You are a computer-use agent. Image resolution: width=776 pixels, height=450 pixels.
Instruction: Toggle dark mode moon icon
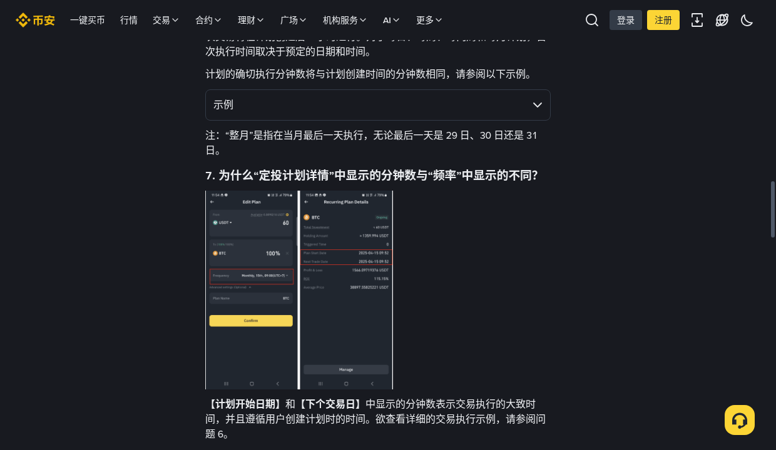coord(747,20)
